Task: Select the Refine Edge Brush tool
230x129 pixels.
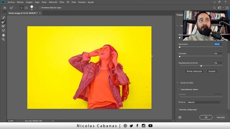Action: tap(3, 22)
